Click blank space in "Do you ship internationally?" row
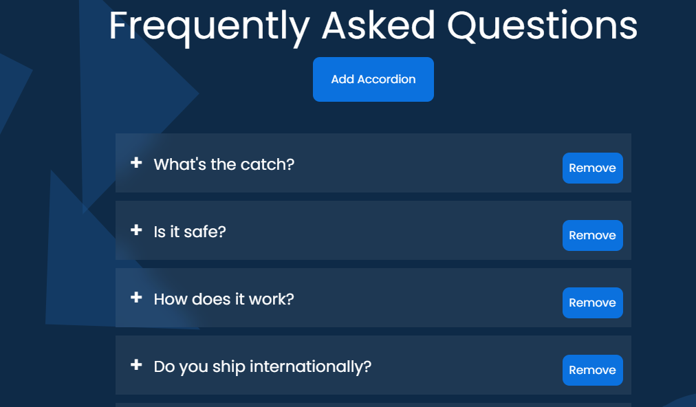696x407 pixels. click(468, 366)
